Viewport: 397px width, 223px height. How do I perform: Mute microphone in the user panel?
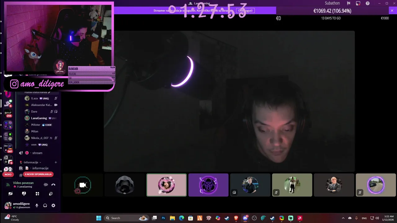[37, 205]
